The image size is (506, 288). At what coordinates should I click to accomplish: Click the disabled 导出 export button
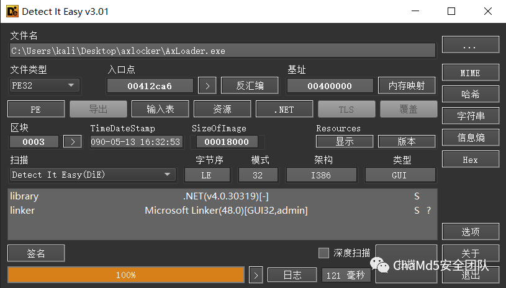click(98, 110)
